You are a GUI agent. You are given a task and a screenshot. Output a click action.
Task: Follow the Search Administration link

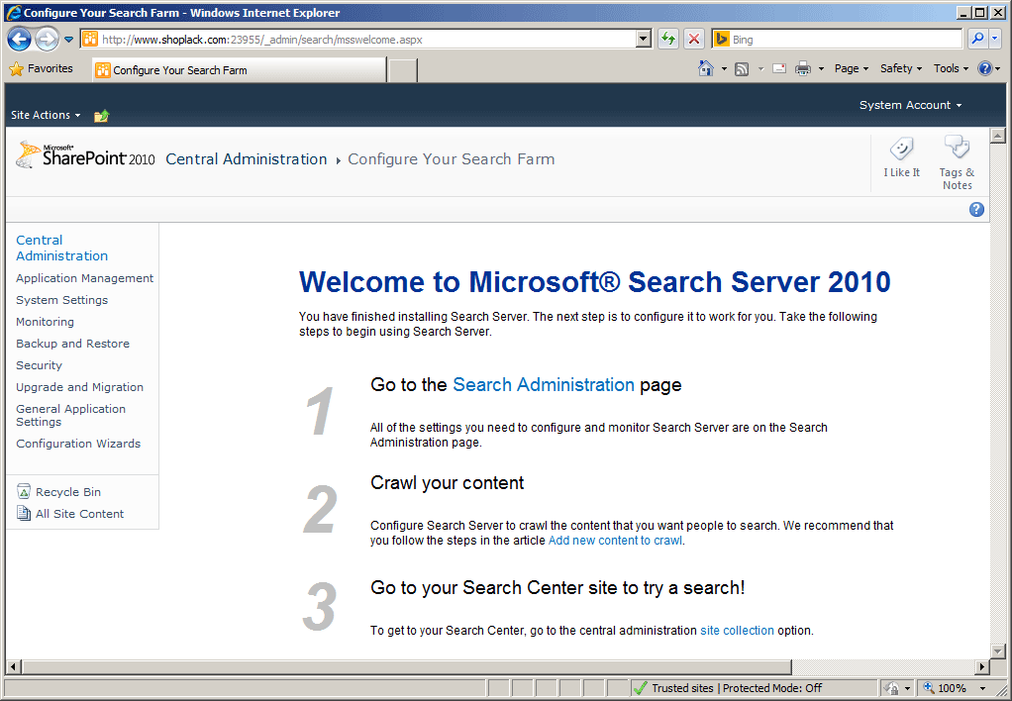coord(544,385)
